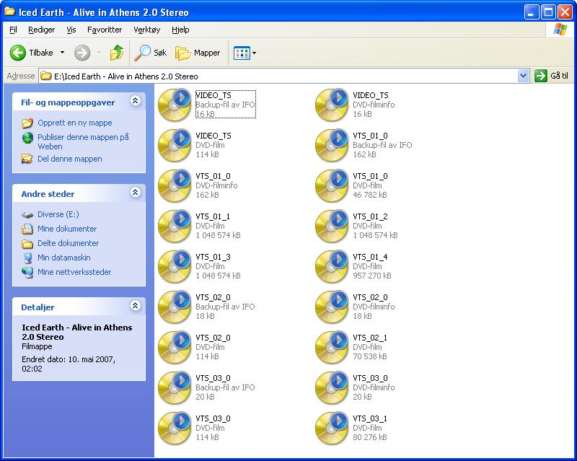Image resolution: width=577 pixels, height=461 pixels.
Task: Click the Mapper text label
Action: click(207, 53)
